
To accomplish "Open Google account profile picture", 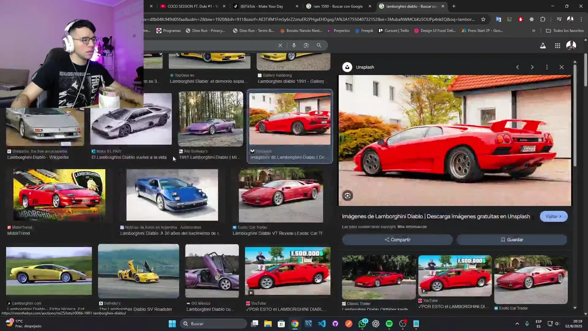I will [x=571, y=46].
